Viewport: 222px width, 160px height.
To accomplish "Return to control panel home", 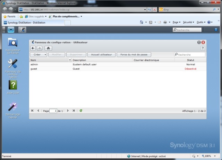I will point(48,48).
